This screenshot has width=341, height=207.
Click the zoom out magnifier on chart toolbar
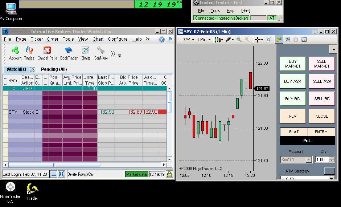coord(247,40)
